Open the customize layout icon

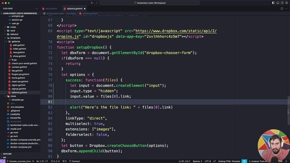coord(286,3)
